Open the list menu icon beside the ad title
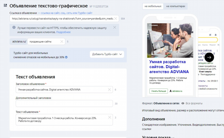Image resolution: width=224 pixels, height=138 pixels. 5,5
